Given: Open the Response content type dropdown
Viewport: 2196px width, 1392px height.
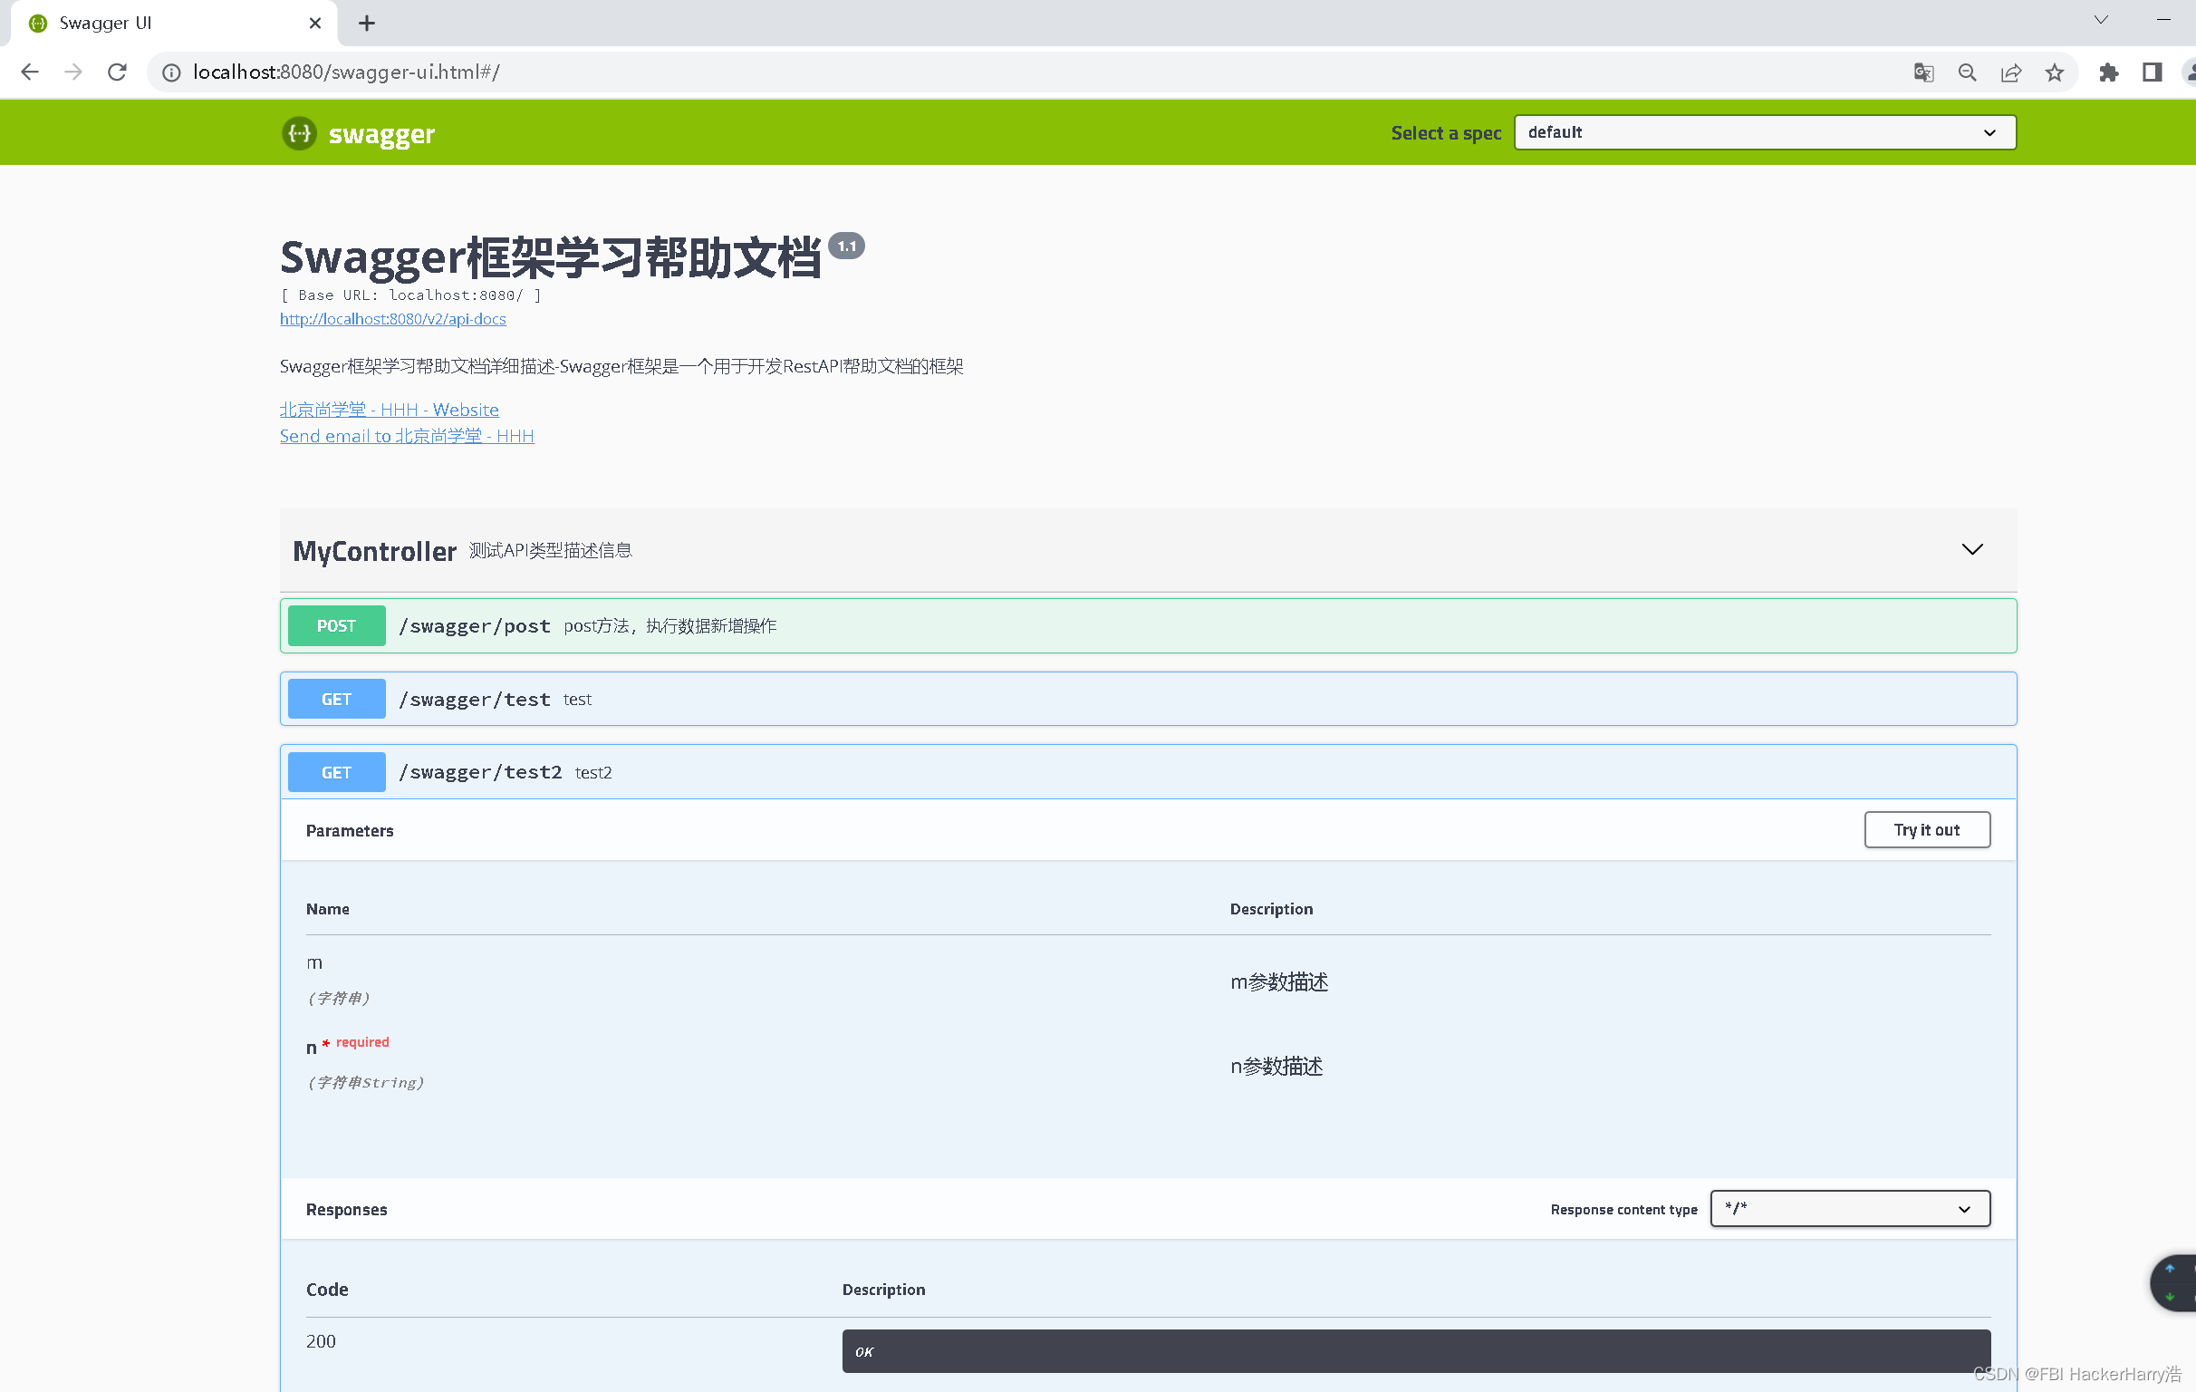Looking at the screenshot, I should [1849, 1208].
